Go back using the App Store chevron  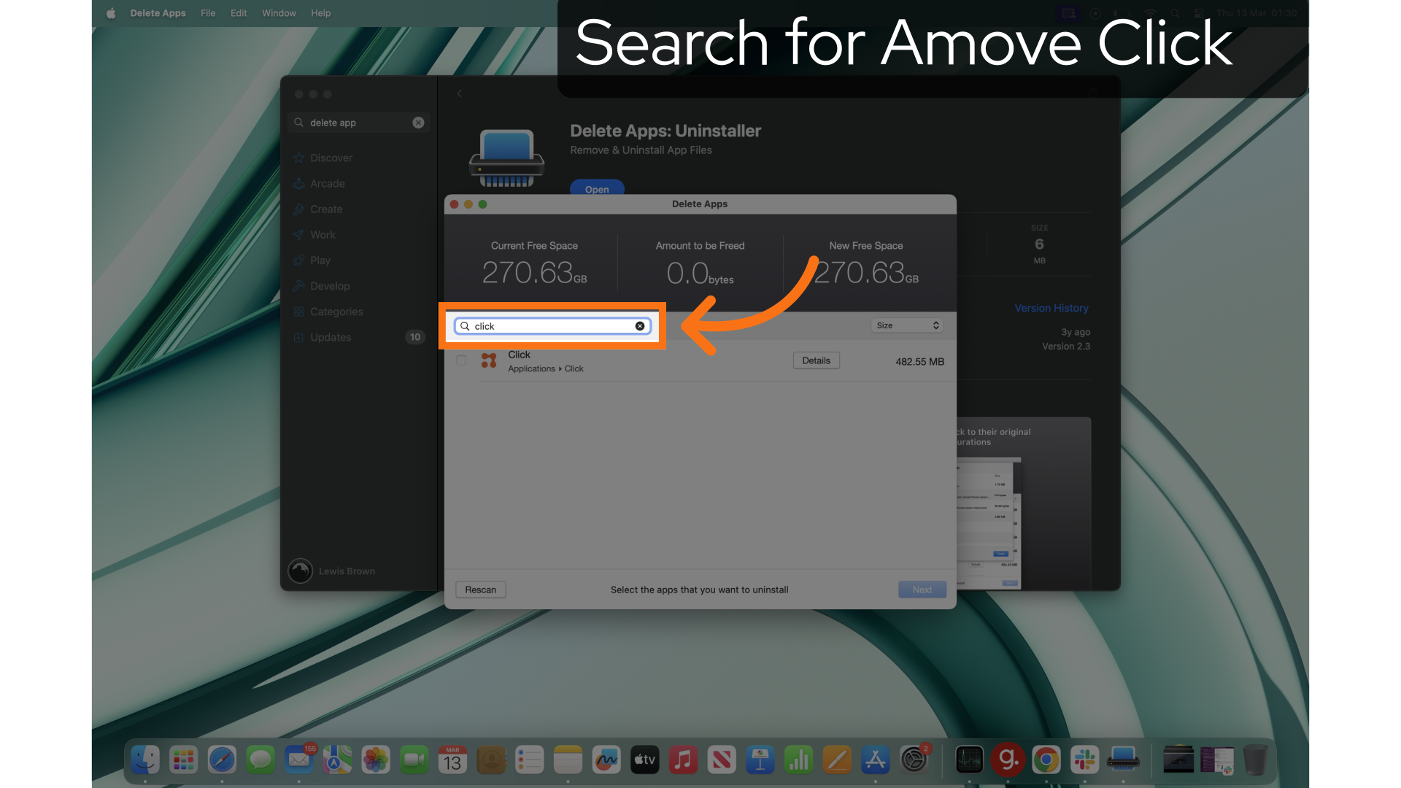point(460,93)
